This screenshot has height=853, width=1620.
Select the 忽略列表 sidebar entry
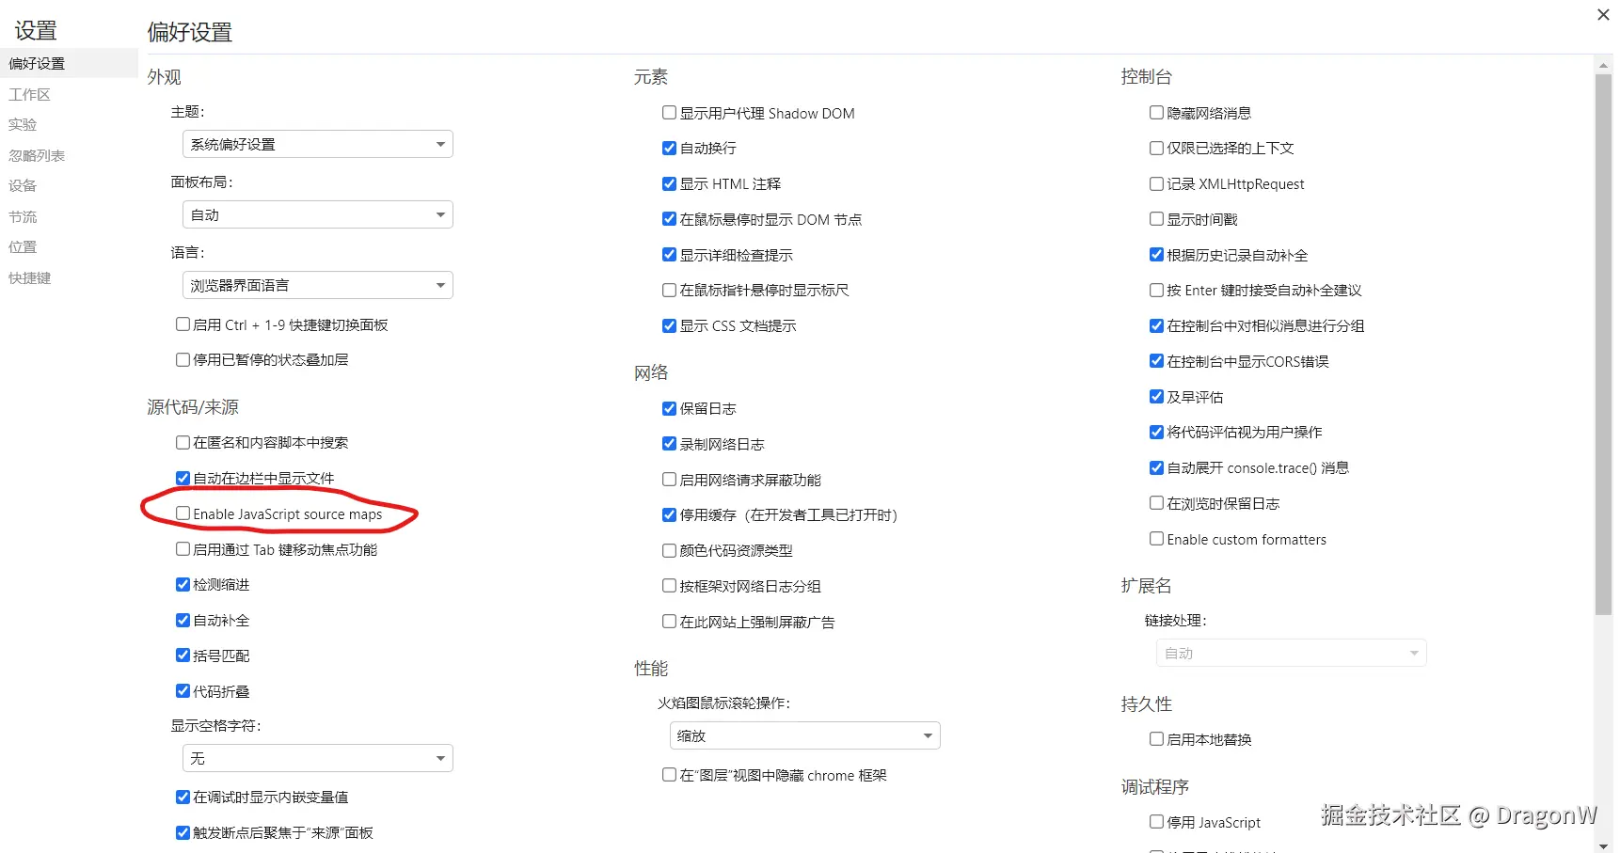[37, 154]
